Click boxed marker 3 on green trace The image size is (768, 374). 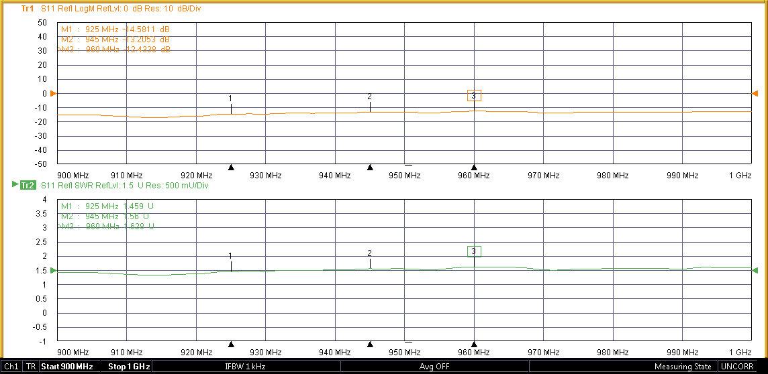(x=474, y=251)
